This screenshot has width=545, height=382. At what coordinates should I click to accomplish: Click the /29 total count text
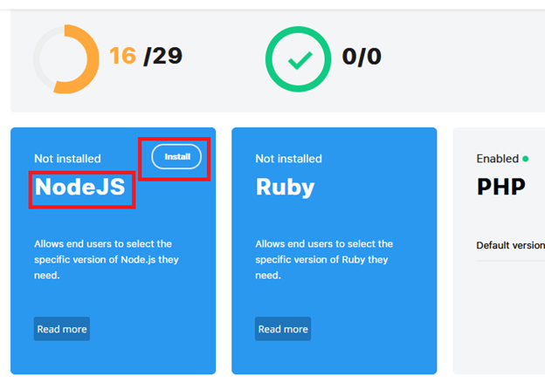tap(163, 56)
